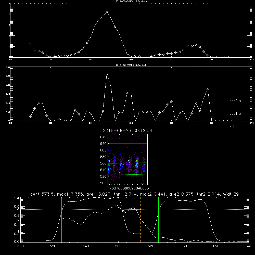Click 'ave2 0.375' in the bottom plot title
The height and width of the screenshot is (255, 255).
(x=182, y=194)
